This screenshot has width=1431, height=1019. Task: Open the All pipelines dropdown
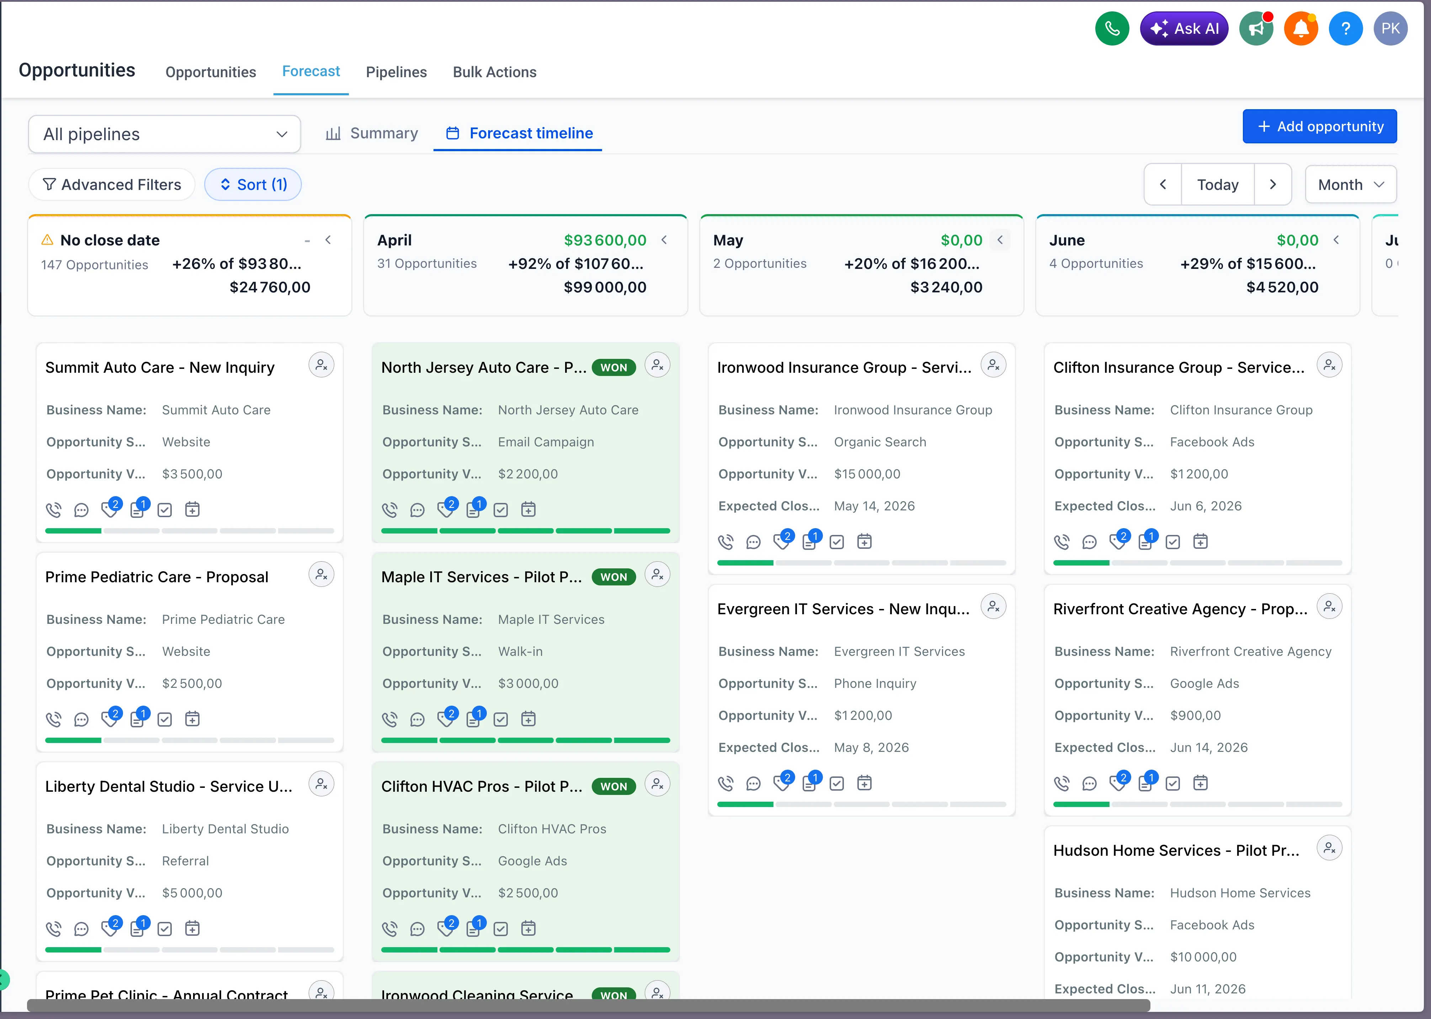click(164, 134)
